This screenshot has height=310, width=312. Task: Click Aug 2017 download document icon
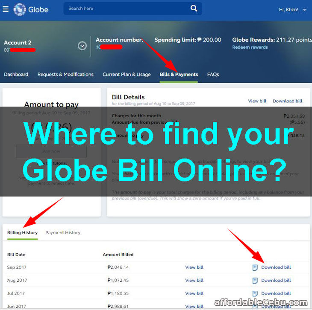[x=255, y=281]
